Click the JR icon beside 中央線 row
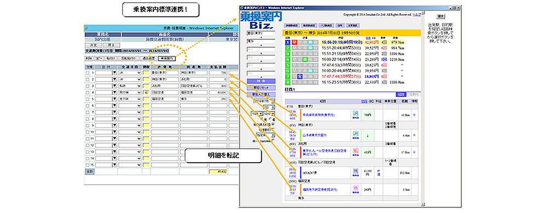 (x=356, y=114)
